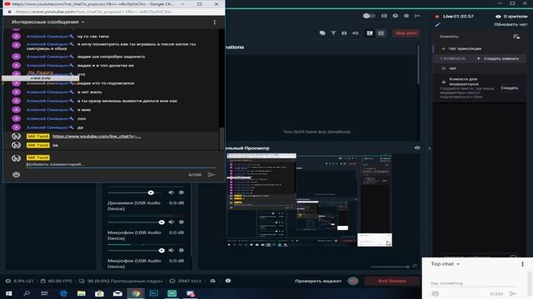Mute event sounds speaker icon in events toolbar
This screenshot has width=533, height=299.
(x=356, y=33)
